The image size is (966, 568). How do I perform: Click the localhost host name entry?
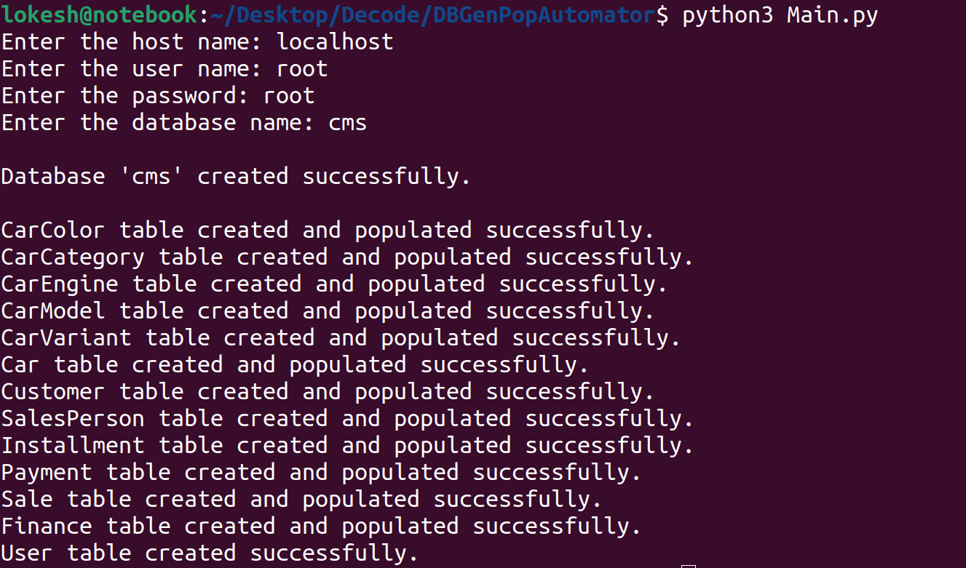335,41
